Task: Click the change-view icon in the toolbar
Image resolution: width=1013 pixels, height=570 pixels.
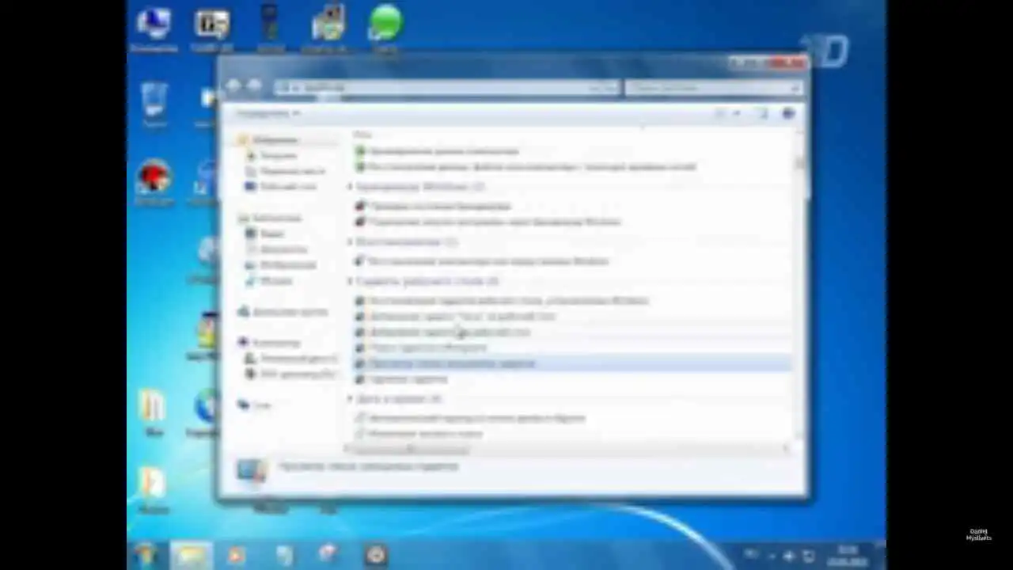Action: (x=720, y=114)
